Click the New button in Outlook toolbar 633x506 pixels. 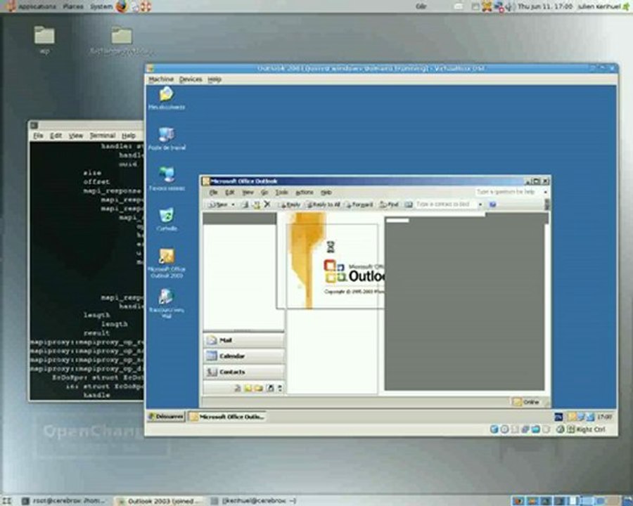(x=218, y=205)
